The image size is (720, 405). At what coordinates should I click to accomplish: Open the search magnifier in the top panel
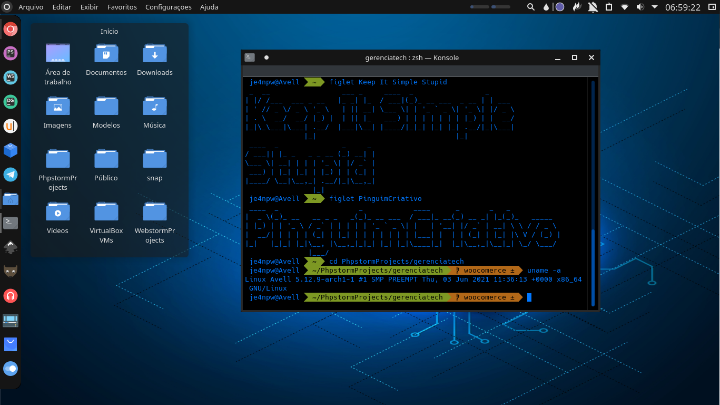click(x=531, y=7)
